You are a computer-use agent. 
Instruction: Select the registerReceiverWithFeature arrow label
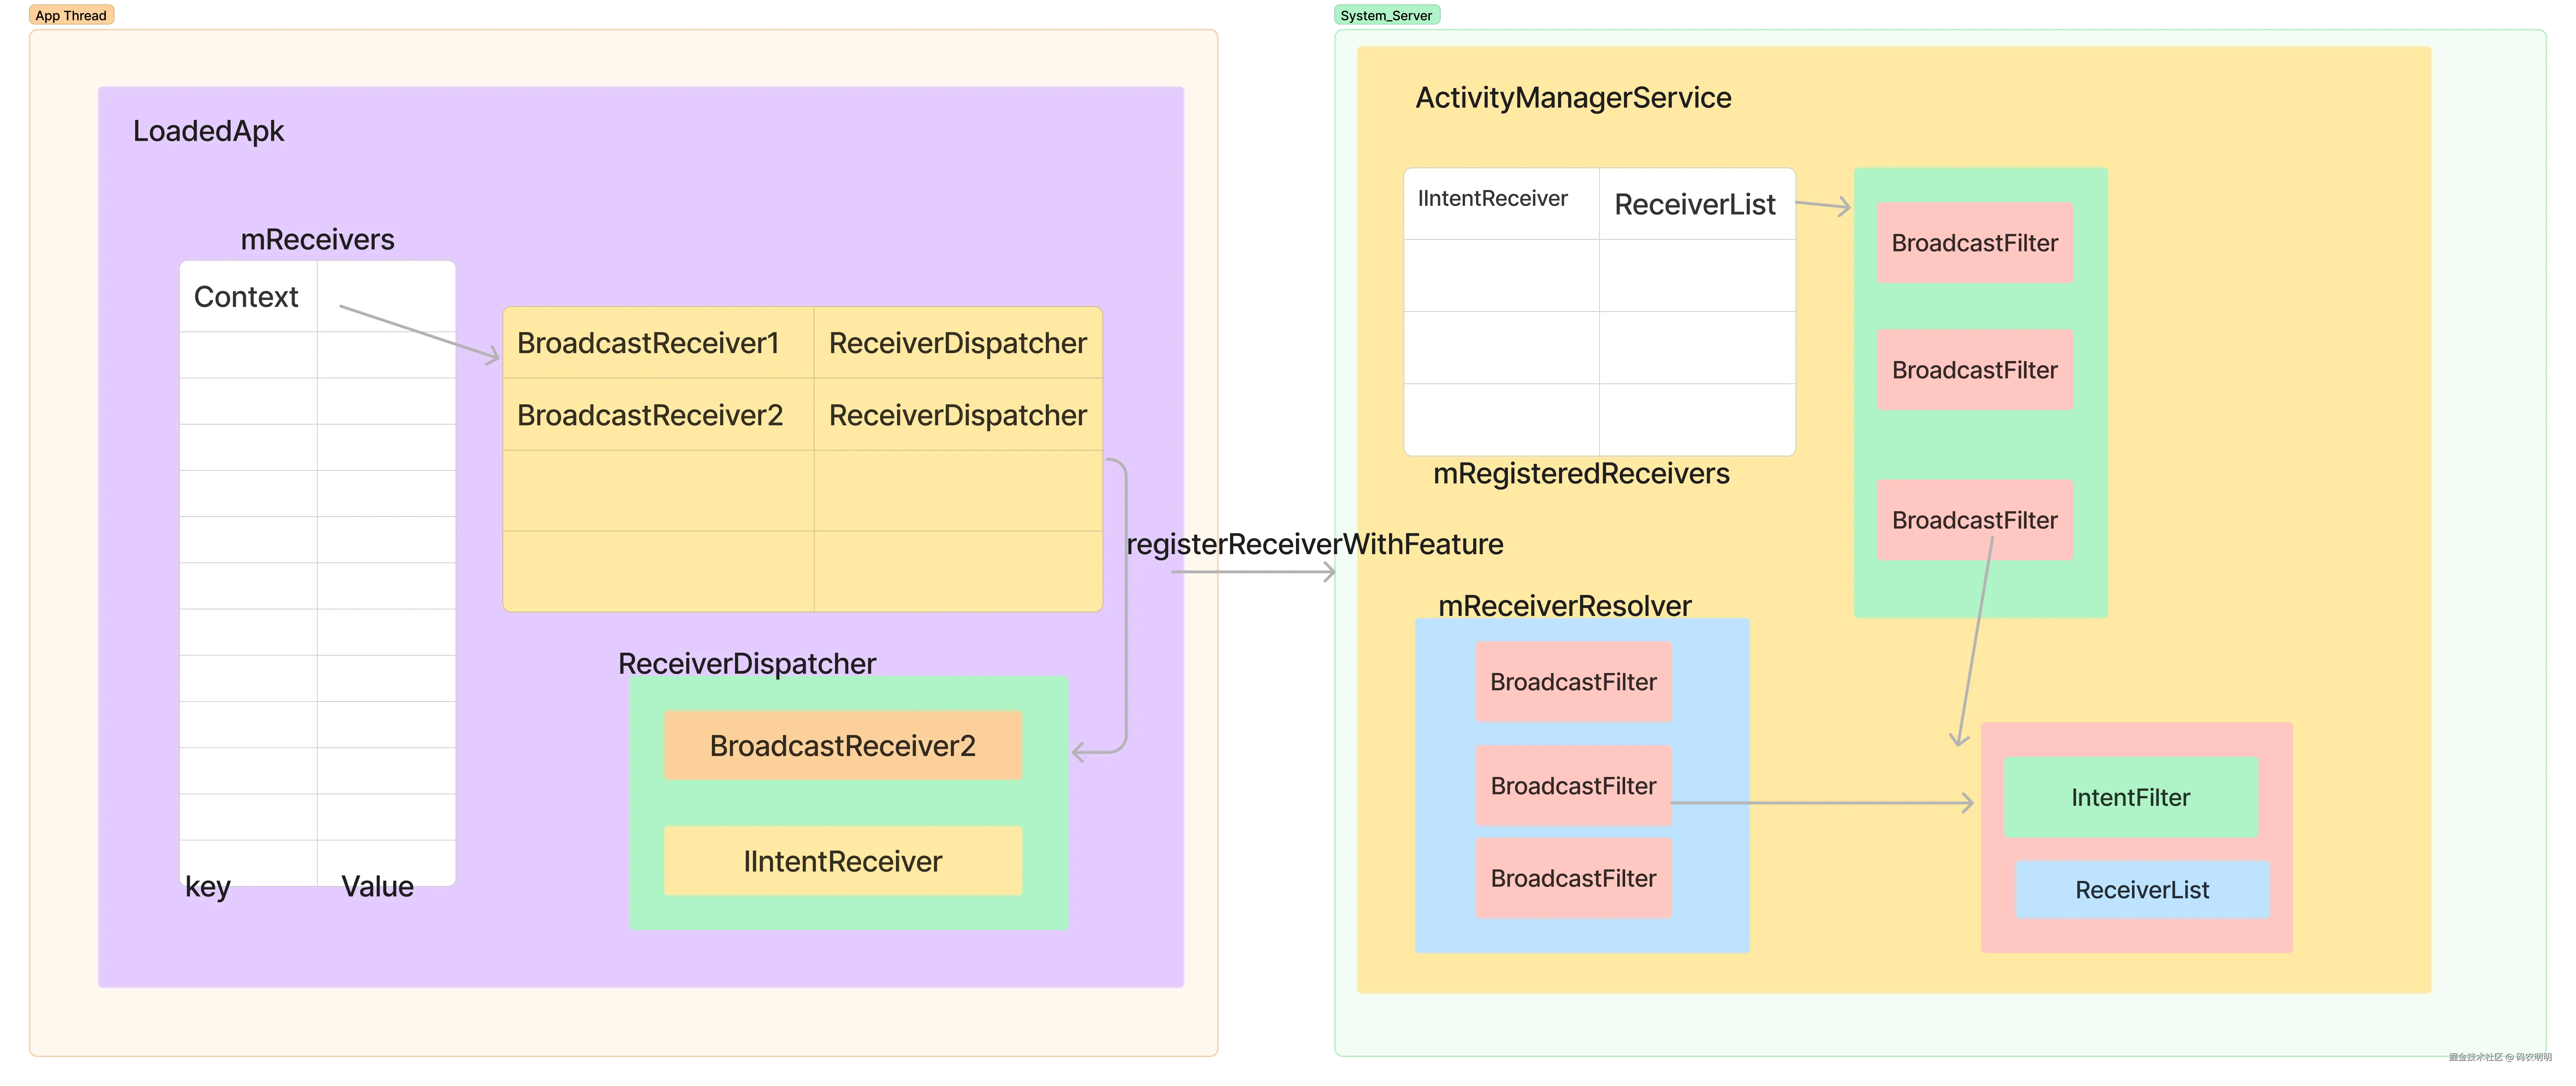click(x=1314, y=544)
